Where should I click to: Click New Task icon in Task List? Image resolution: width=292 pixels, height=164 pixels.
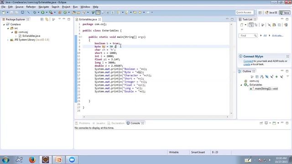(241, 25)
